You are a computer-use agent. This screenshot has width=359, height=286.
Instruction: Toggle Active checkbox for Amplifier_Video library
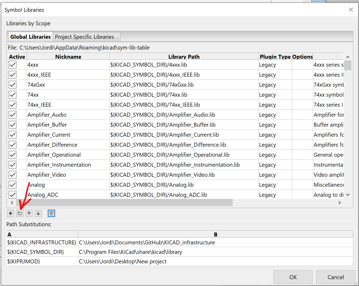pos(12,175)
